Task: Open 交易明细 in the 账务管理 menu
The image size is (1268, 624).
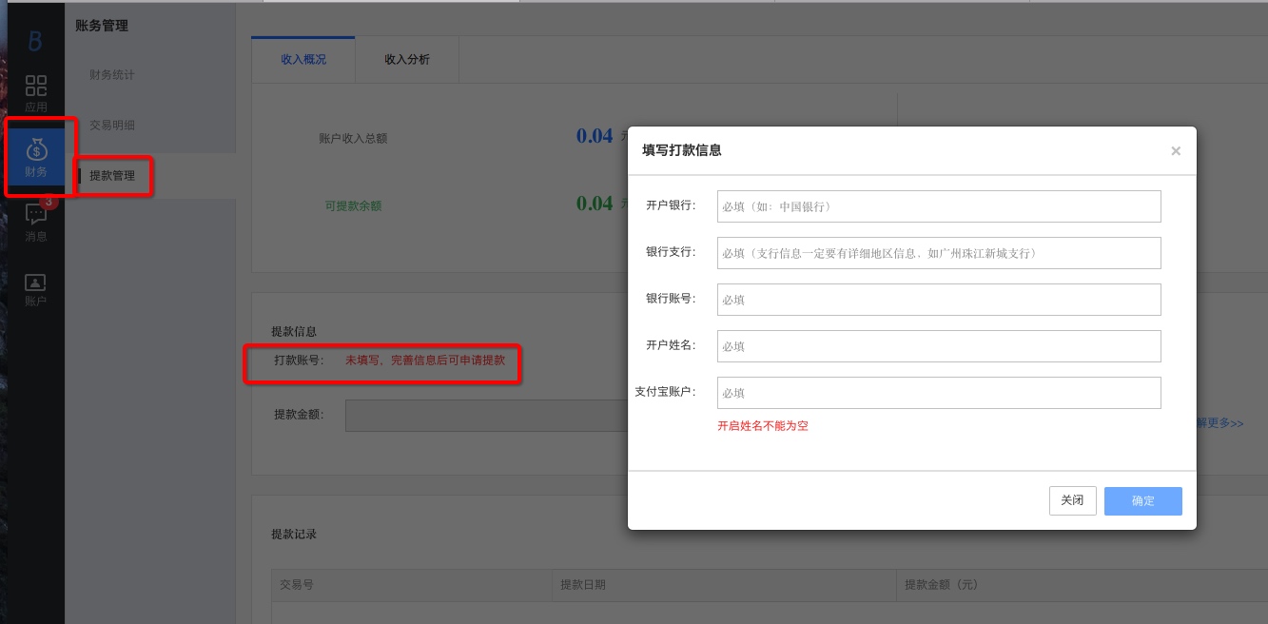Action: (112, 126)
